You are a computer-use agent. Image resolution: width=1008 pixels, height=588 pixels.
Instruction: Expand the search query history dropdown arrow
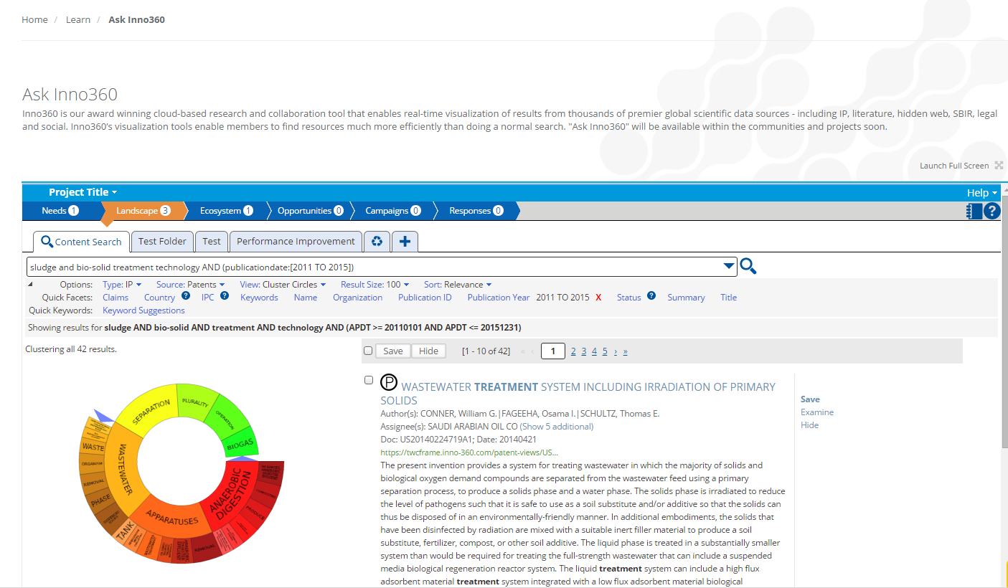729,266
